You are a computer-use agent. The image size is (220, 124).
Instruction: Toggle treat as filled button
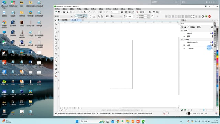(153, 17)
